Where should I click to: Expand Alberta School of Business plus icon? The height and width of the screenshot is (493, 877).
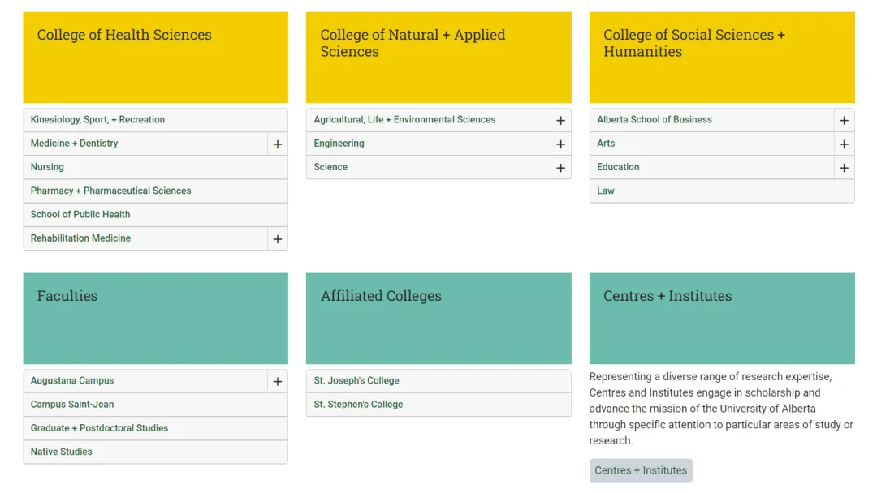pyautogui.click(x=844, y=121)
